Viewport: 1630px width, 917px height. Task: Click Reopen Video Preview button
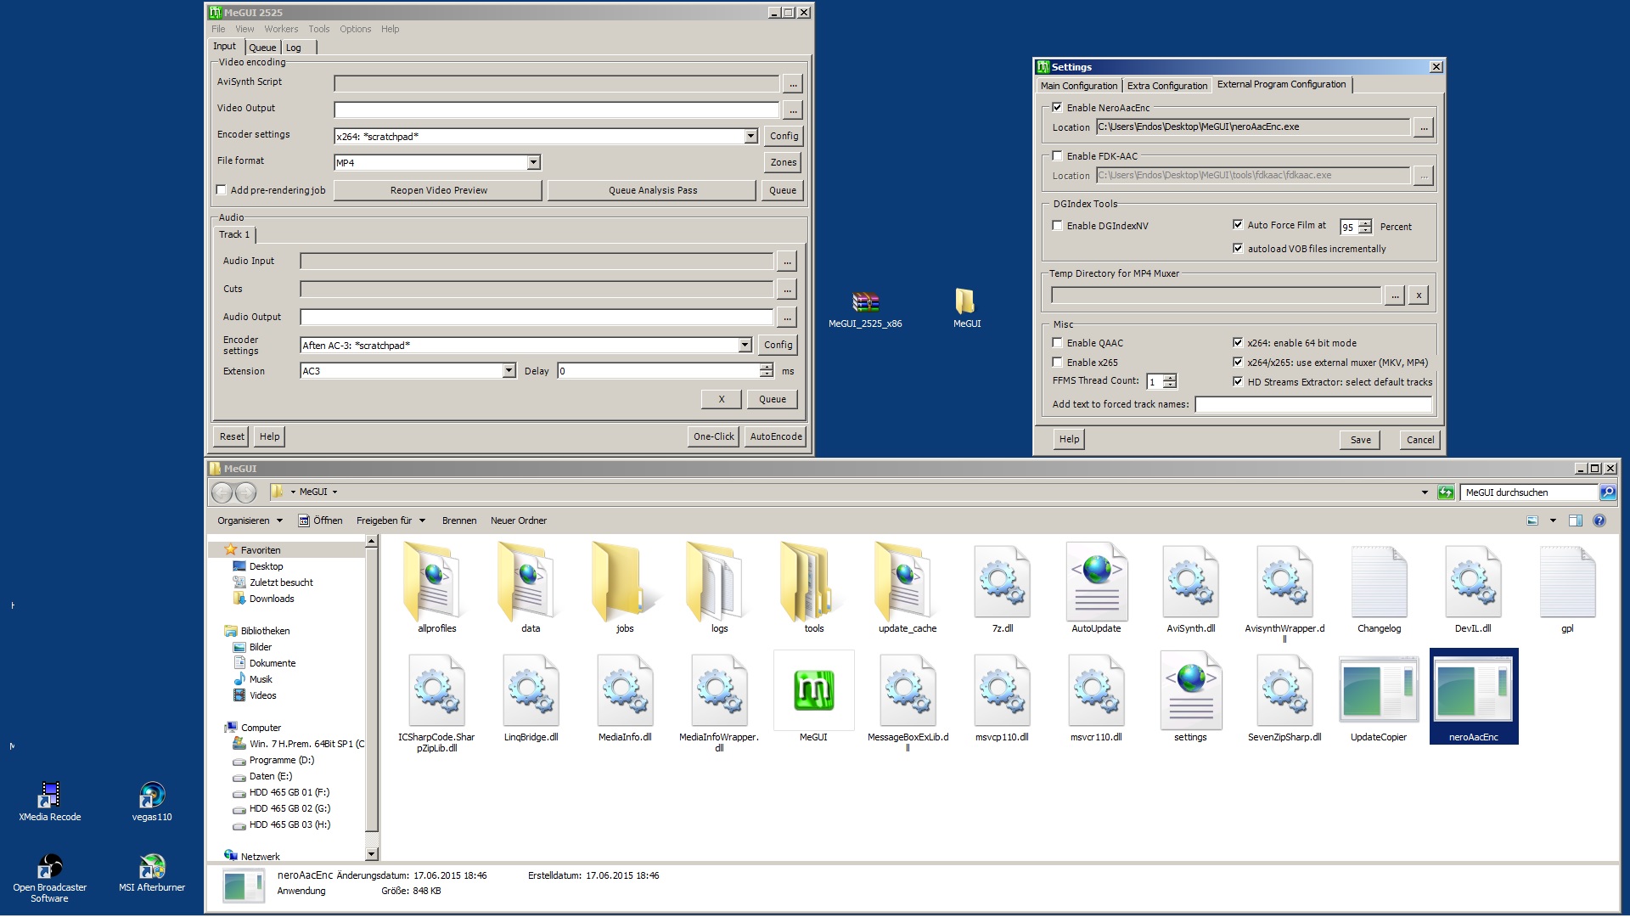tap(438, 190)
